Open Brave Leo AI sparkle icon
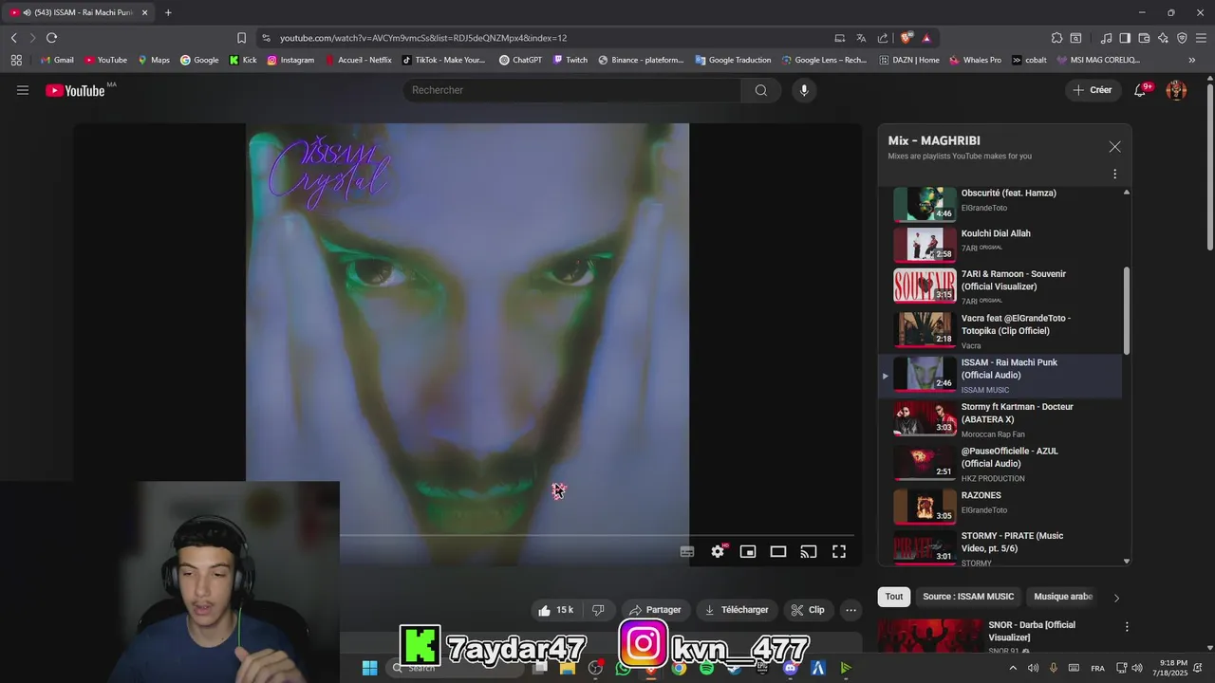This screenshot has height=683, width=1215. click(x=1163, y=38)
